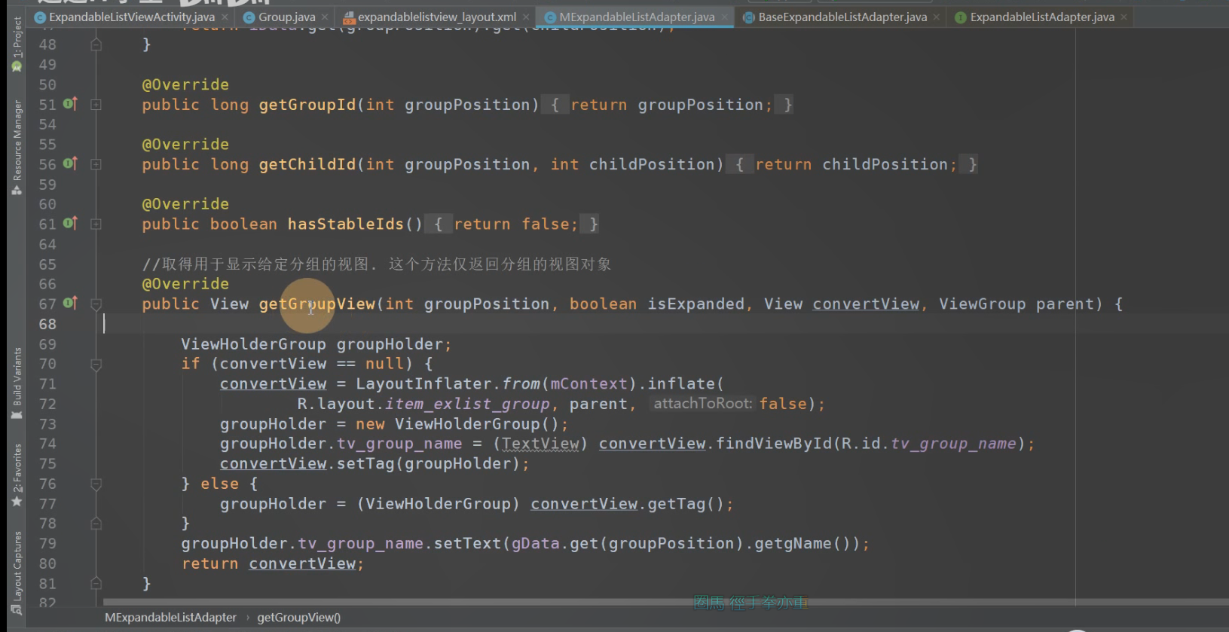Click the getGroupId method name
The image size is (1229, 632).
point(307,105)
